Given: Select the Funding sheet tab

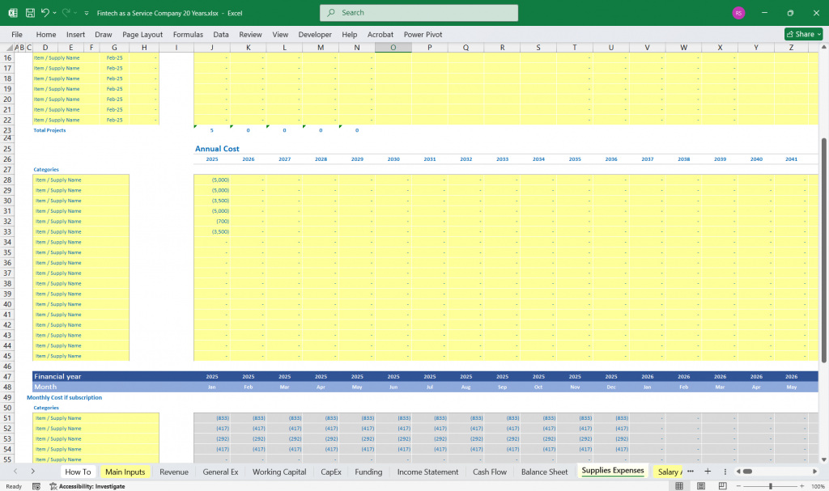Looking at the screenshot, I should point(368,472).
